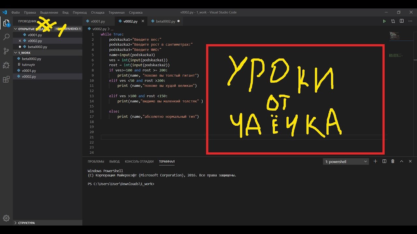Open the Отладка menu
Viewport: 417px width, 234px height.
98,12
